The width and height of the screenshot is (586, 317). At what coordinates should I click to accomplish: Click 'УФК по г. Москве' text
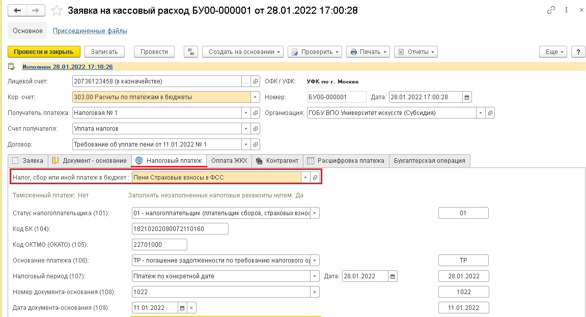click(x=332, y=81)
